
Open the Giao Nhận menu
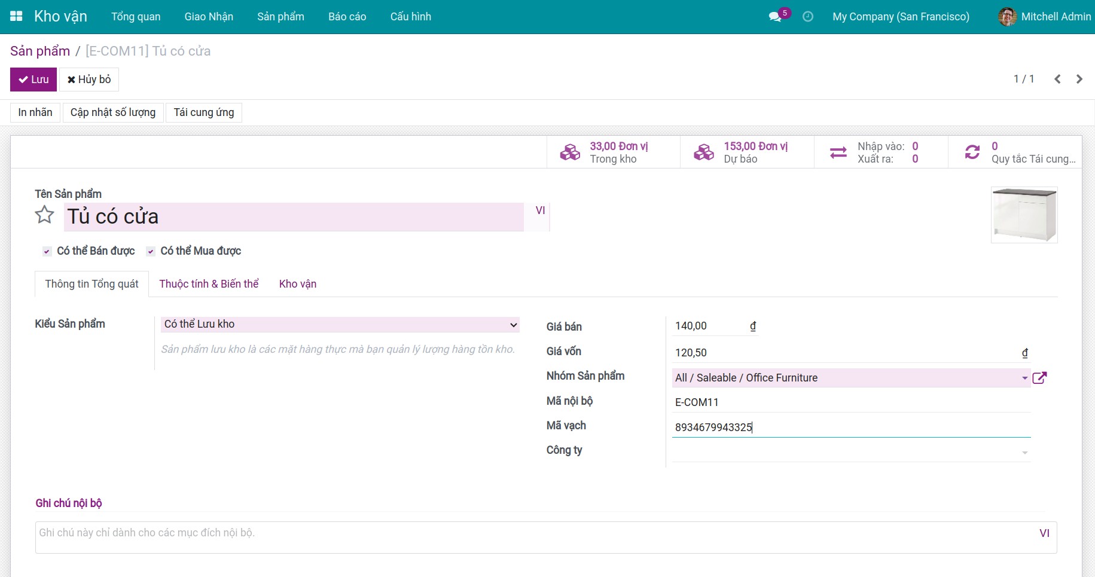coord(209,17)
